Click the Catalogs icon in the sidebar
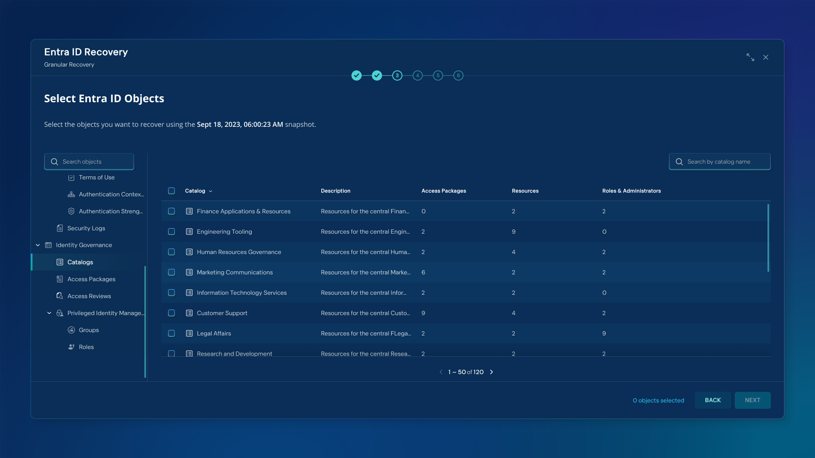 coord(60,263)
